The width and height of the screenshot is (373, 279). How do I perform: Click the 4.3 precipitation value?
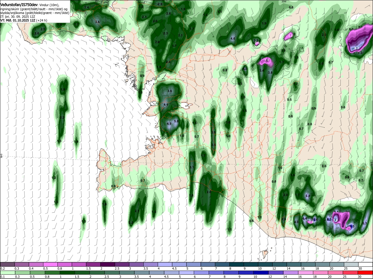click(245, 69)
